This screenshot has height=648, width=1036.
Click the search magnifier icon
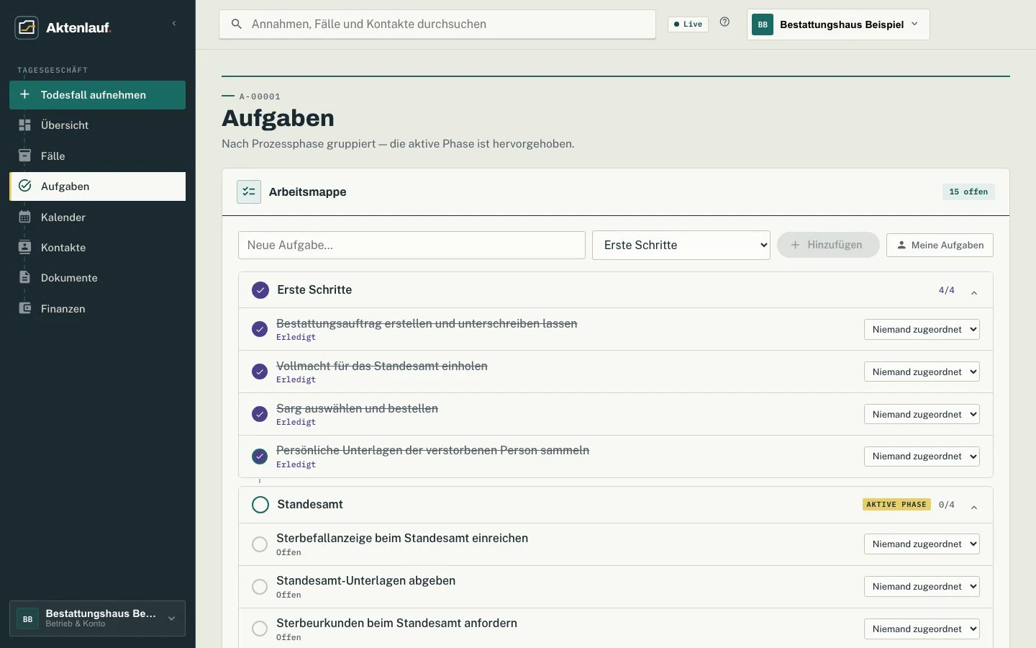click(236, 24)
